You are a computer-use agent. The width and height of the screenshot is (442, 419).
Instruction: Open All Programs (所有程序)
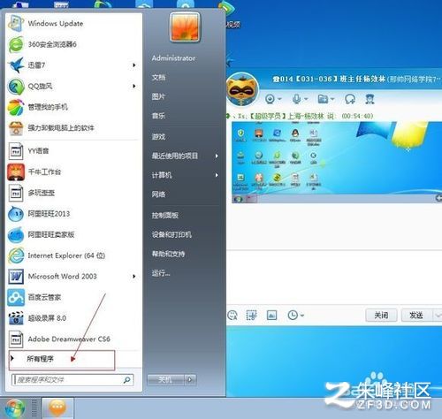[41, 359]
